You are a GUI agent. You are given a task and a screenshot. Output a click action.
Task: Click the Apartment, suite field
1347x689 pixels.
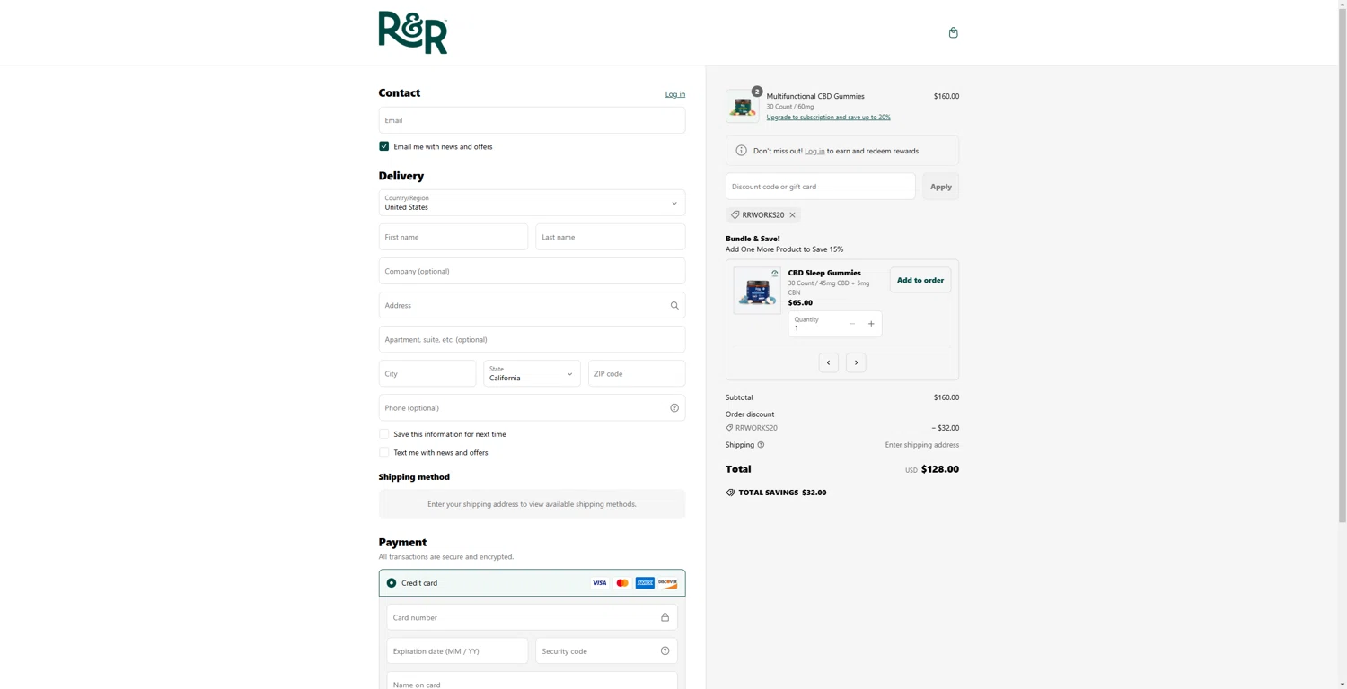(x=532, y=339)
